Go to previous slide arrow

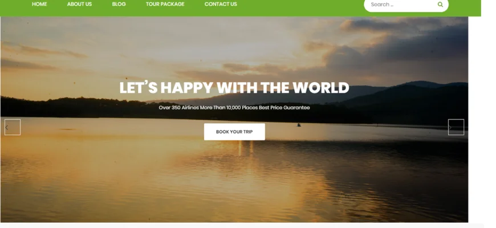[x=13, y=127]
